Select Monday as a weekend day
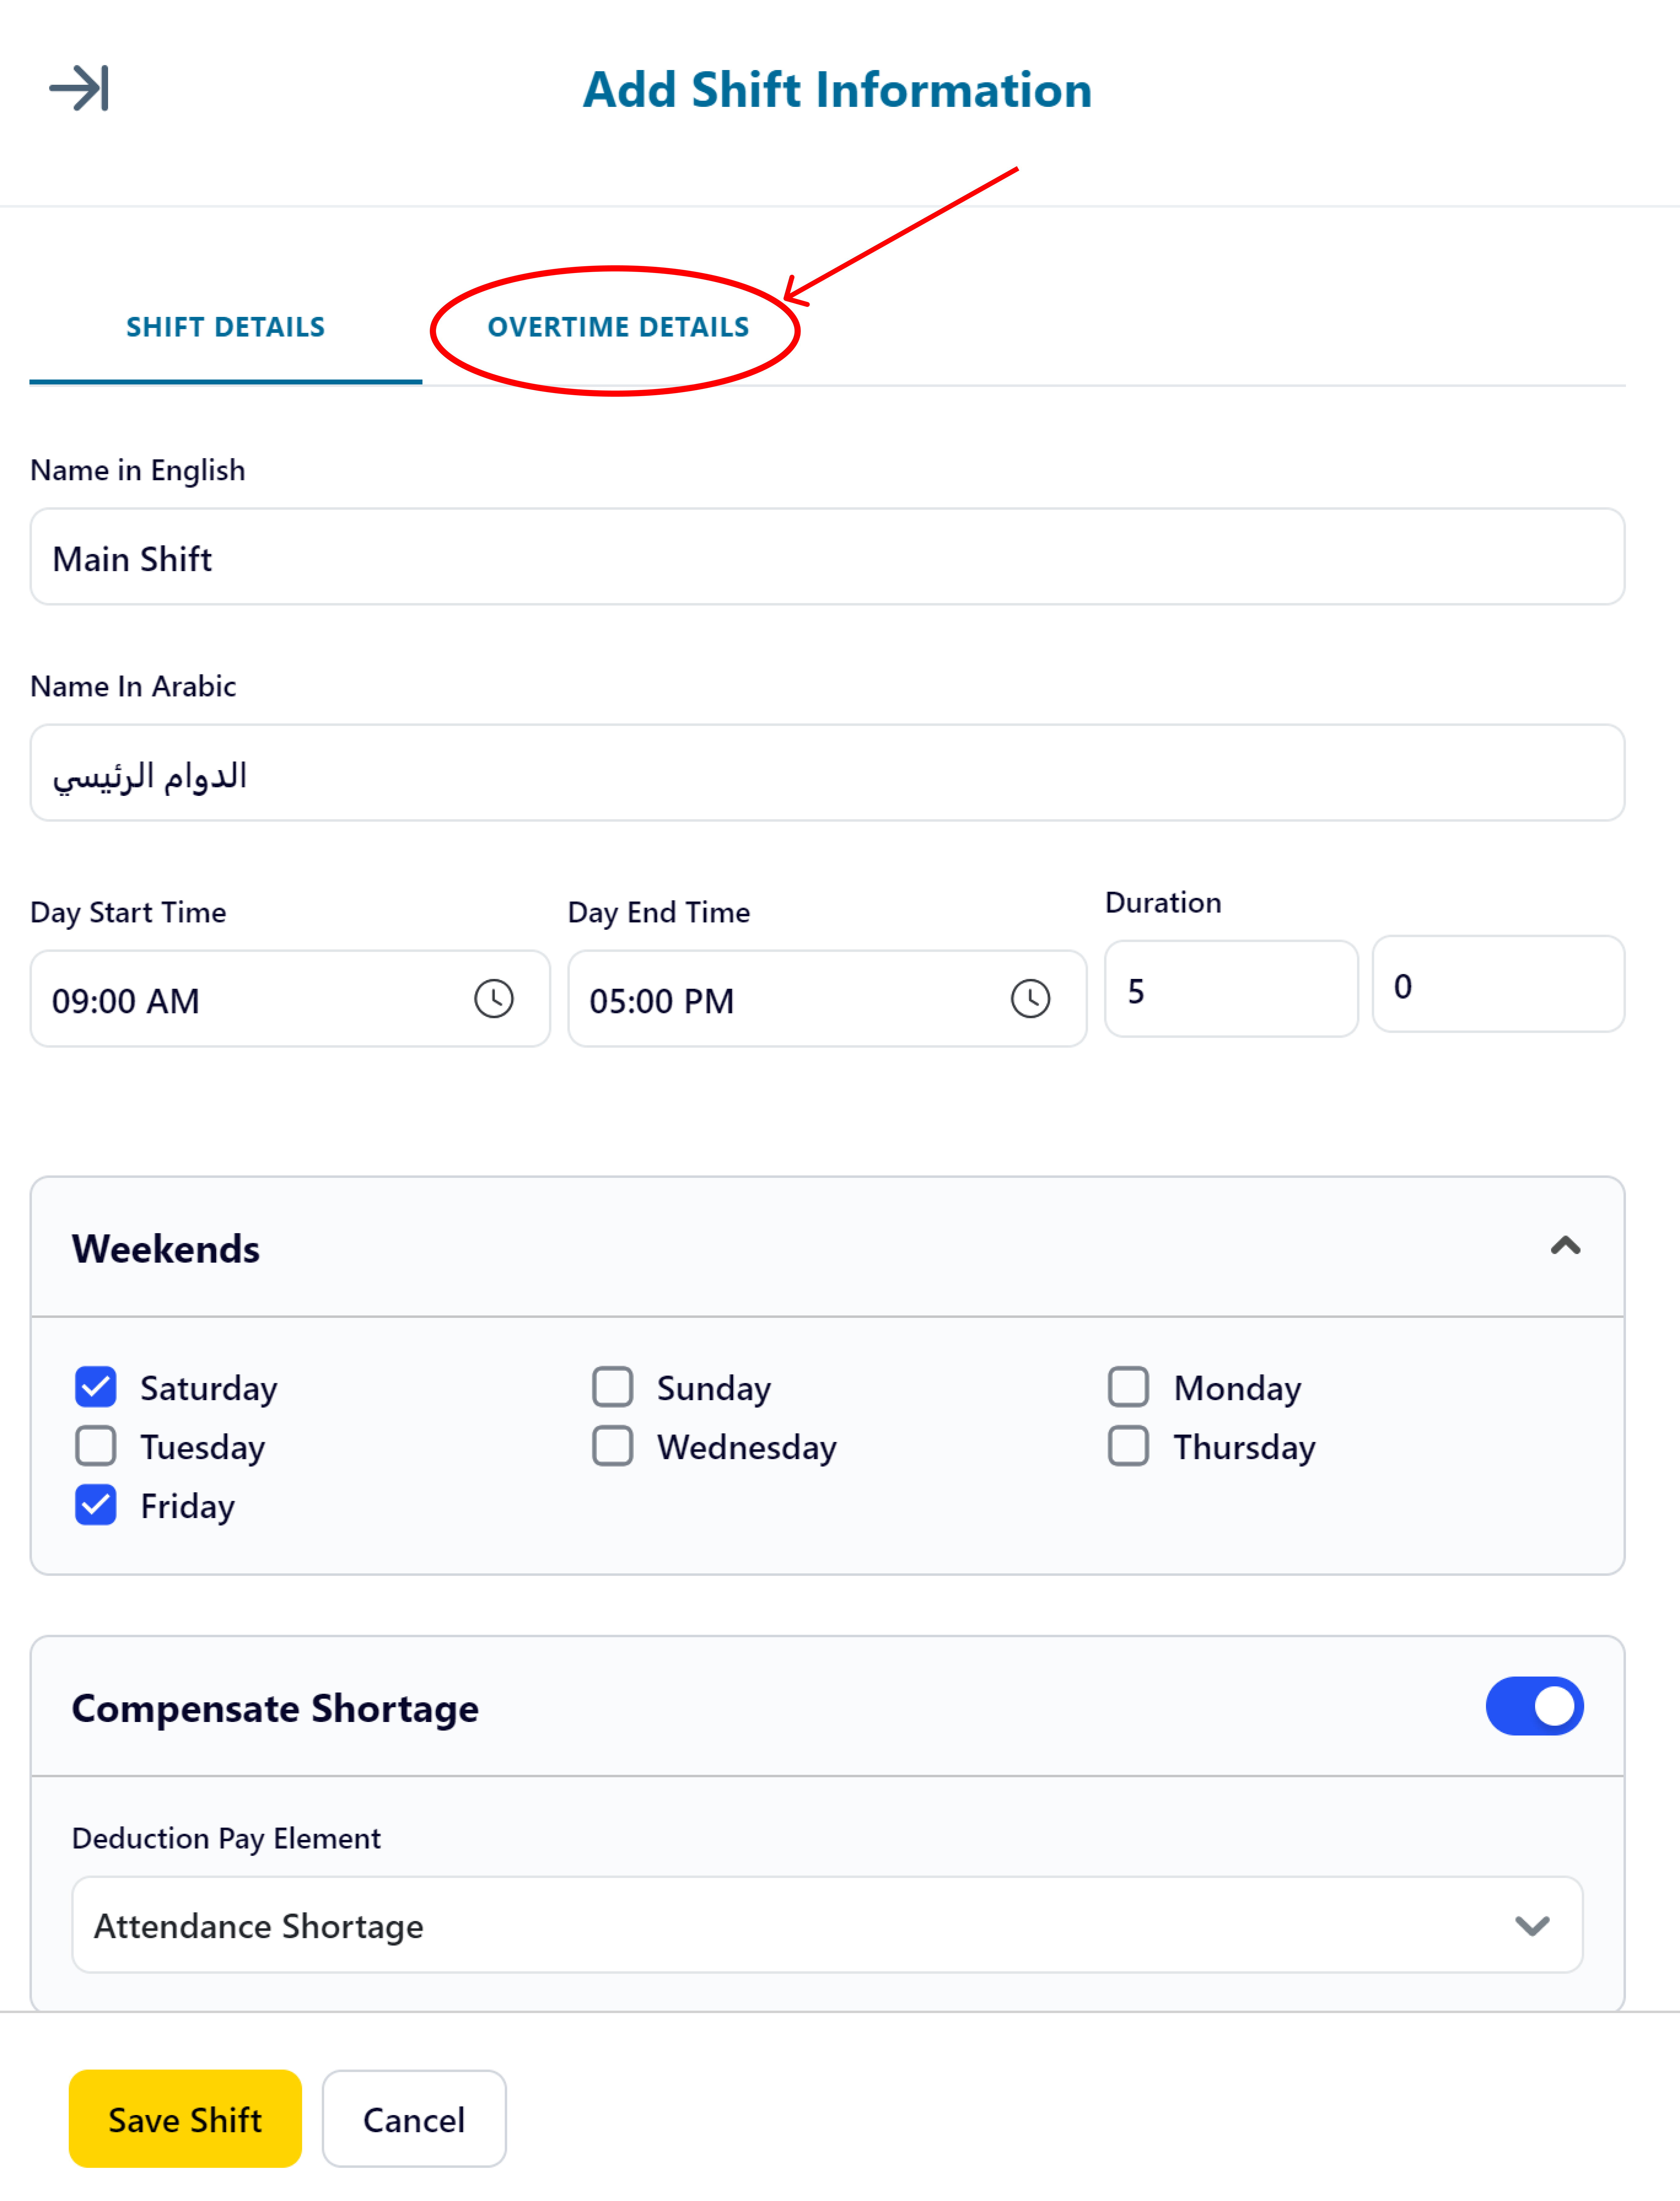Screen dimensions: 1680x2201 [1128, 1387]
